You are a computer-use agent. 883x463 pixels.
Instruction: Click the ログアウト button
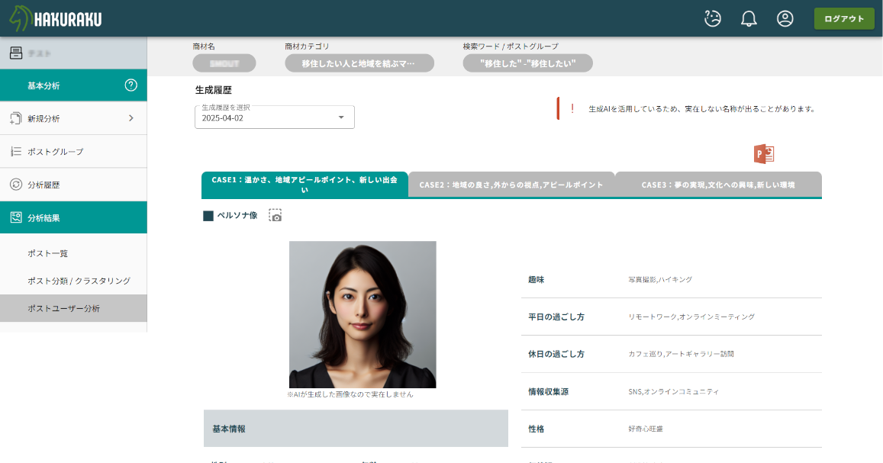pyautogui.click(x=844, y=19)
